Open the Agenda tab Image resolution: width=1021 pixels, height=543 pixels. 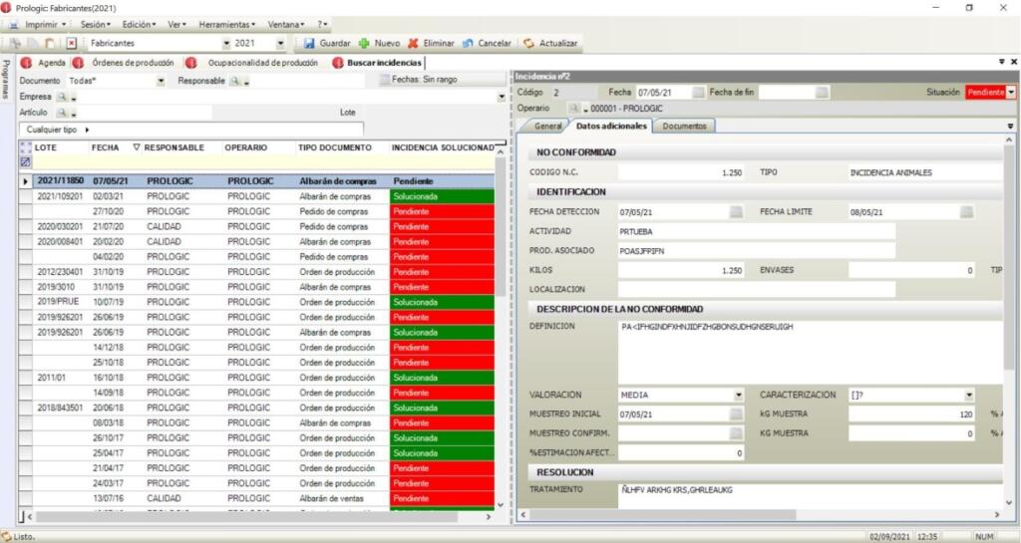(52, 63)
